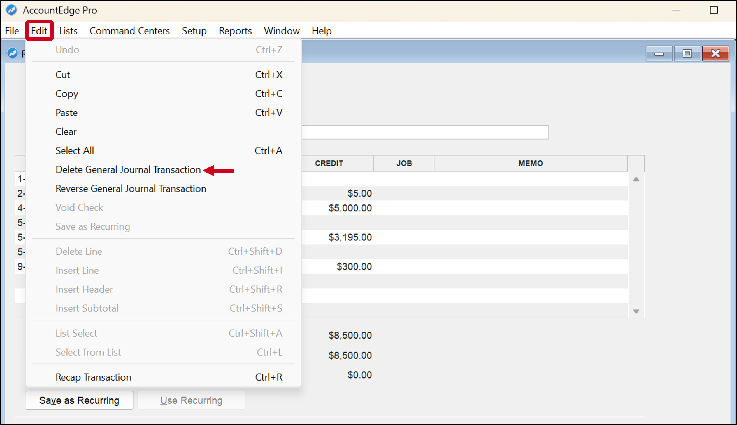The height and width of the screenshot is (425, 737).
Task: Choose Copy from the Edit menu
Action: (163, 94)
